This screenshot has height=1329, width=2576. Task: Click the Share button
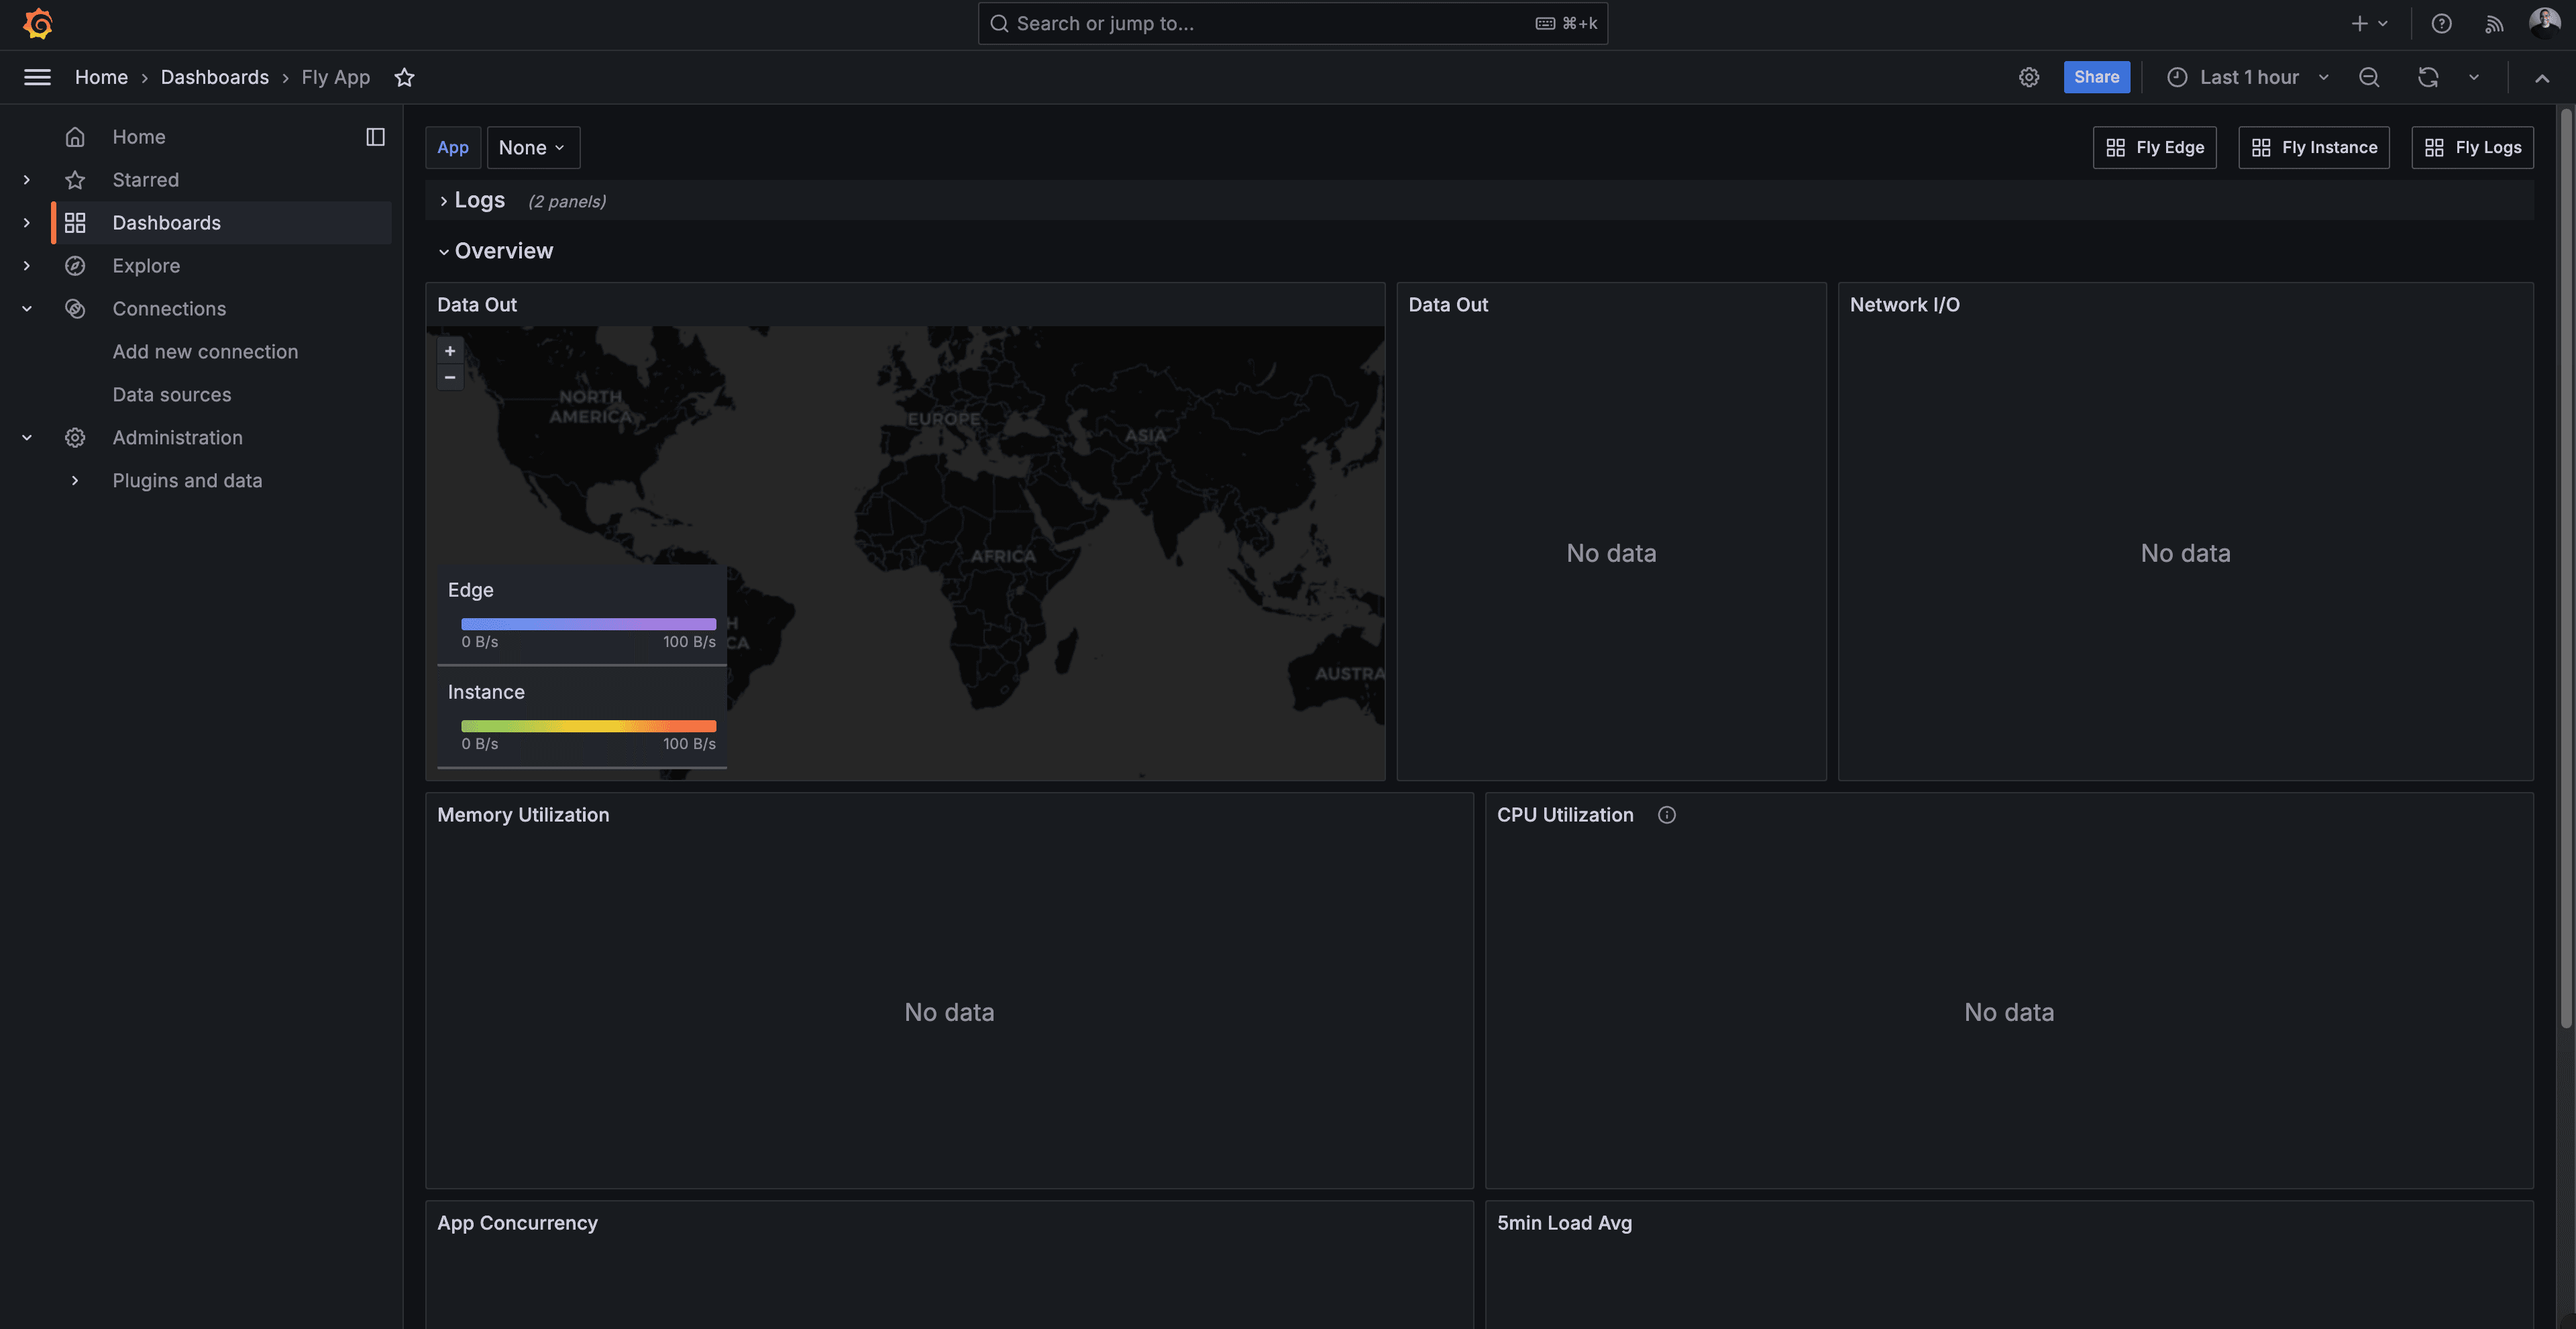(2096, 77)
